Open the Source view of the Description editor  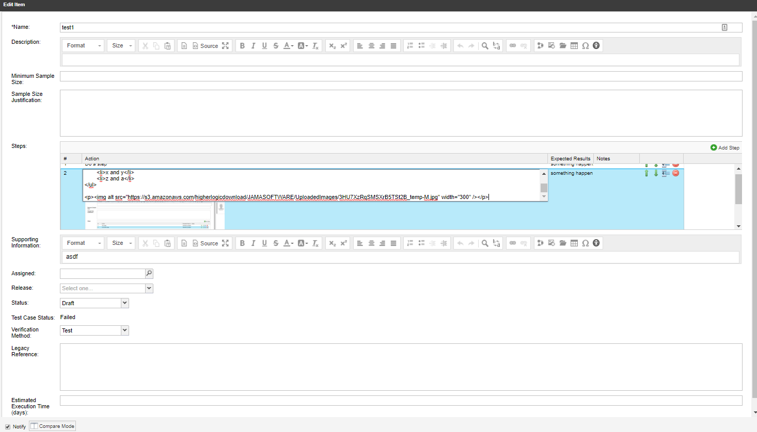click(x=204, y=45)
